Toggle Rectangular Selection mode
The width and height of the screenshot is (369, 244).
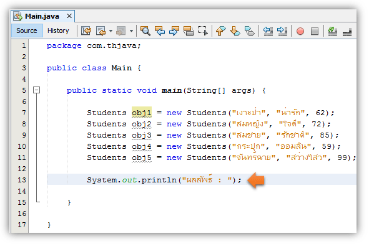tap(203, 30)
